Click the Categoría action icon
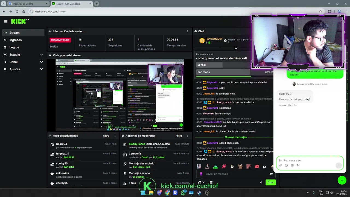 tap(125, 155)
